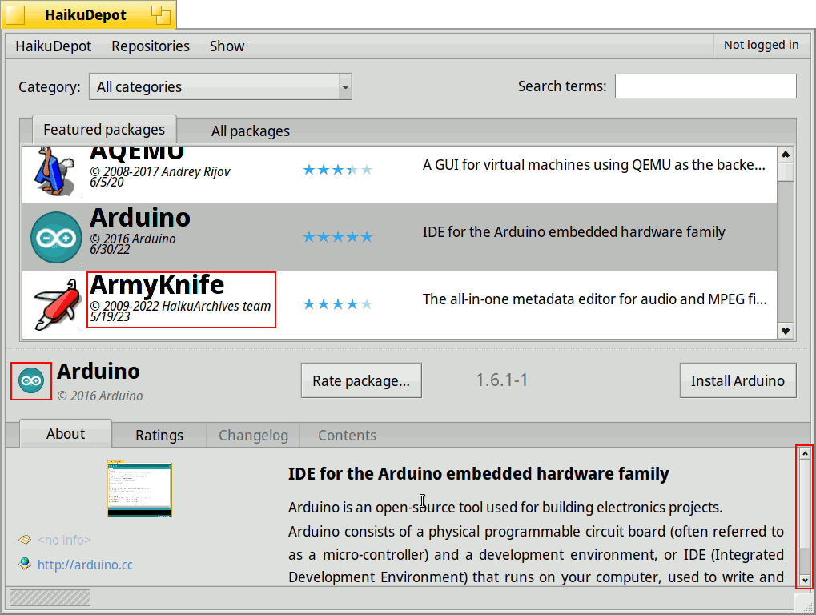Click the HaikuDepot window close box
The image size is (816, 615).
click(15, 15)
